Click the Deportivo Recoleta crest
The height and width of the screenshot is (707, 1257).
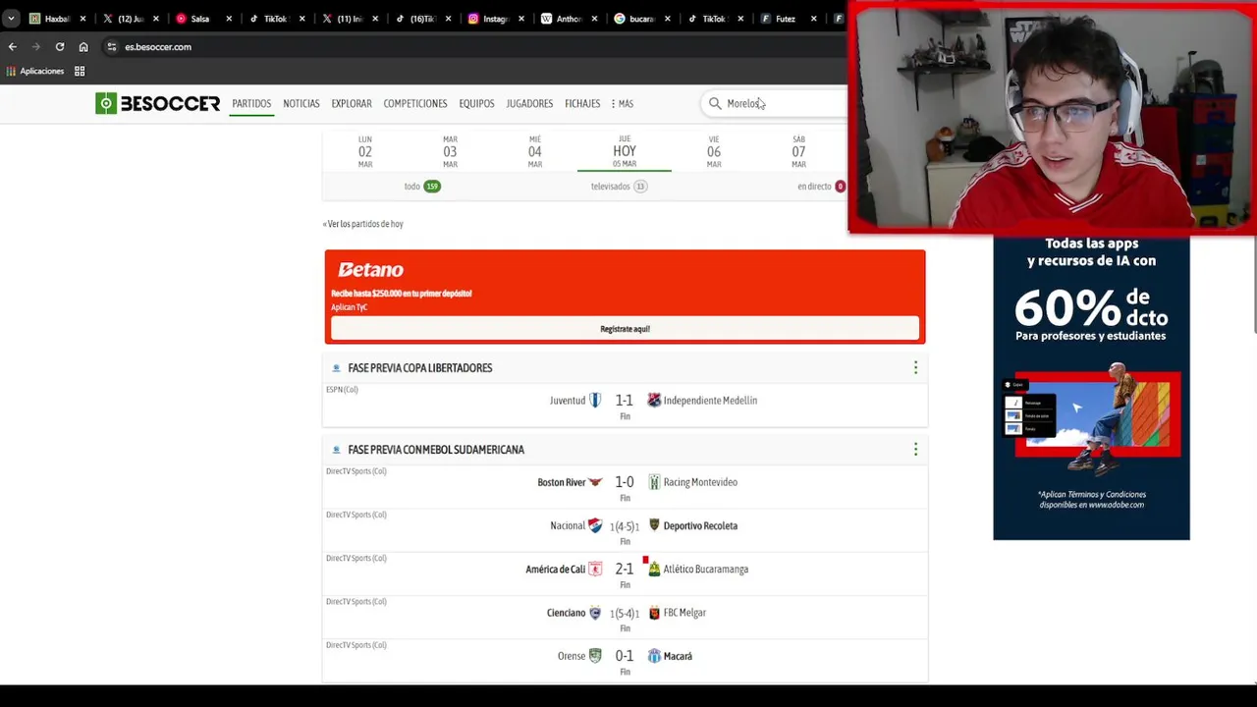click(x=654, y=525)
